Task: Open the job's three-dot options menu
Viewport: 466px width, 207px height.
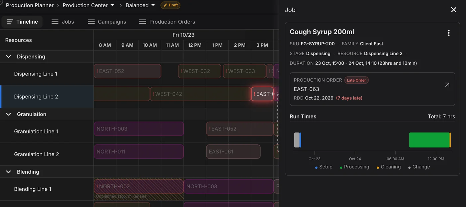Action: pos(449,33)
